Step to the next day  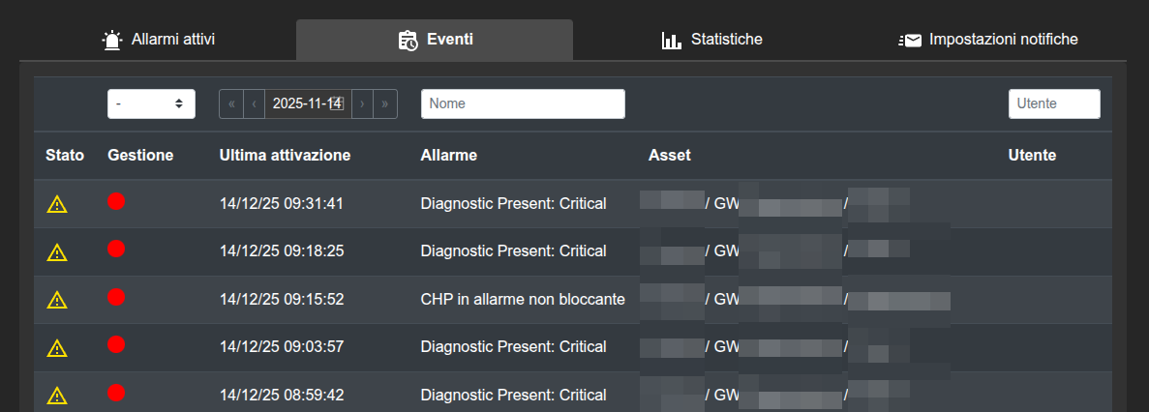click(x=362, y=103)
